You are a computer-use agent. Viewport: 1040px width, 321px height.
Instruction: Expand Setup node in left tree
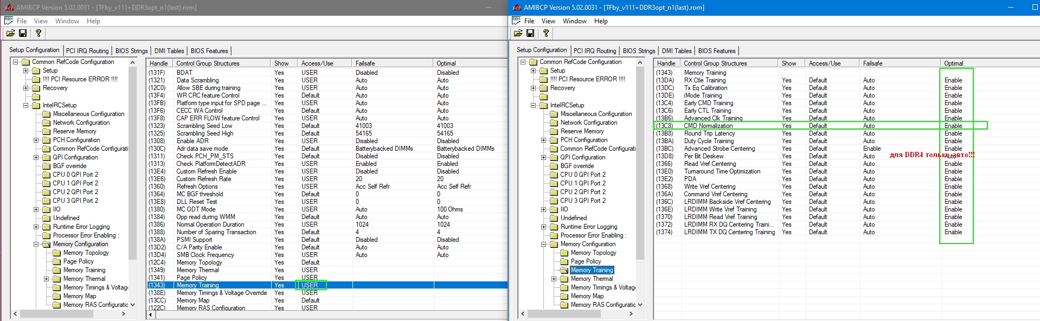click(x=25, y=70)
